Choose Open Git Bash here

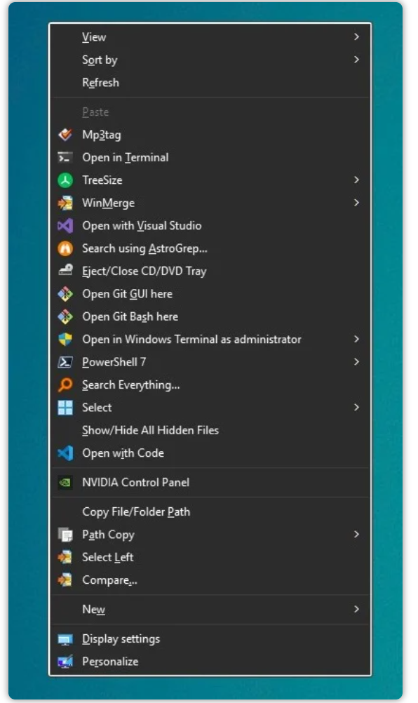[x=130, y=316]
